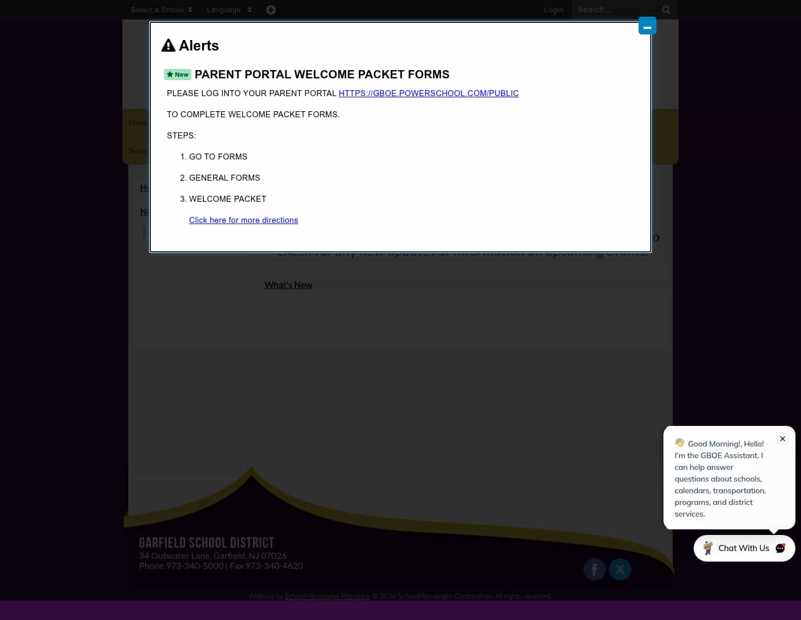Click the 'GO TO FORMS' step text
The image size is (801, 620).
point(218,157)
